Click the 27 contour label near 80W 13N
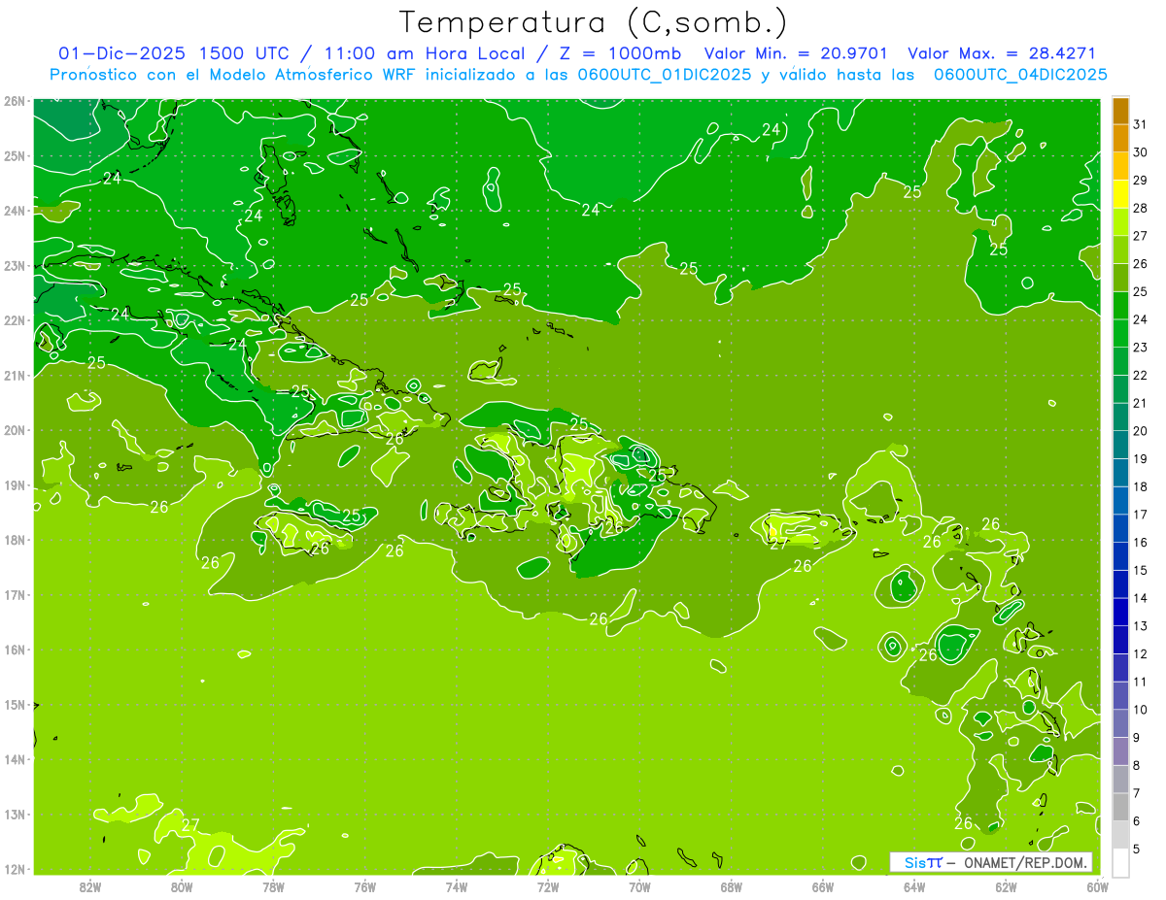Viewport: 1166px width, 900px height. click(x=190, y=825)
